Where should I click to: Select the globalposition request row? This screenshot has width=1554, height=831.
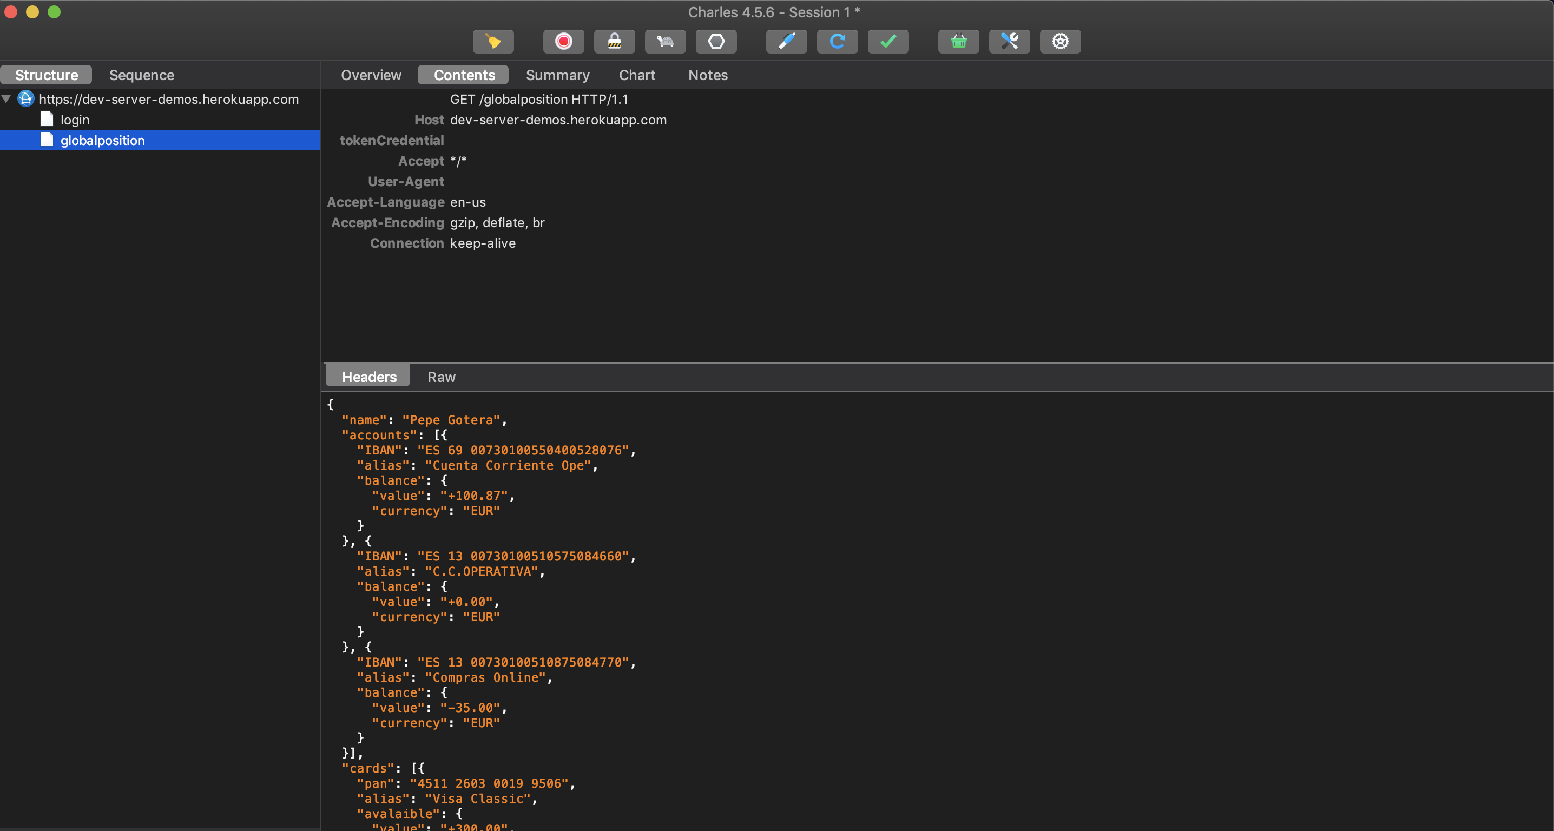[160, 140]
